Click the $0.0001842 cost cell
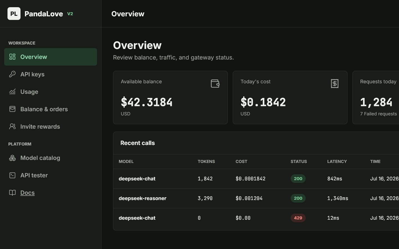The width and height of the screenshot is (399, 249). click(250, 179)
